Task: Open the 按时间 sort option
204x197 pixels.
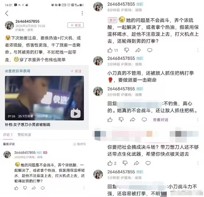Action: point(80,144)
